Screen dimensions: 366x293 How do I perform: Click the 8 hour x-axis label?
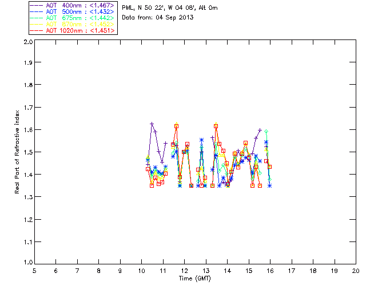click(x=99, y=271)
